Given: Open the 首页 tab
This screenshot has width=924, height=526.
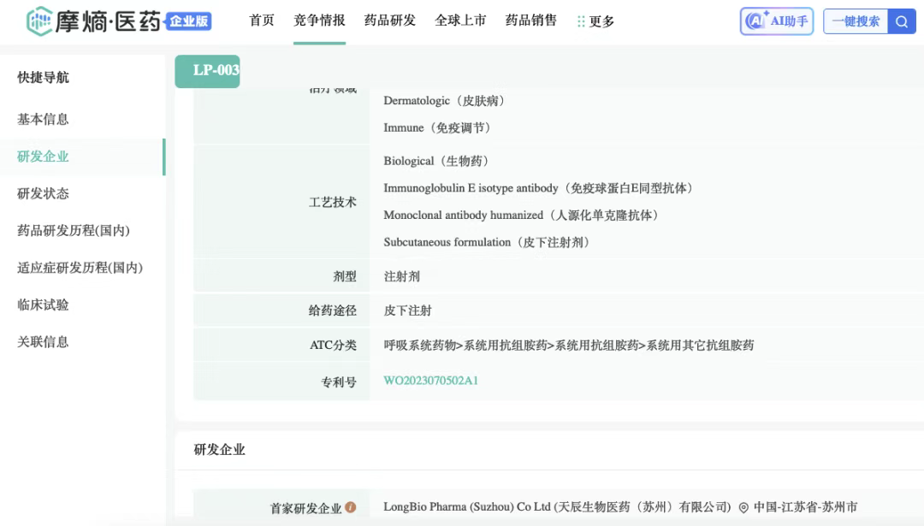Looking at the screenshot, I should click(x=262, y=21).
